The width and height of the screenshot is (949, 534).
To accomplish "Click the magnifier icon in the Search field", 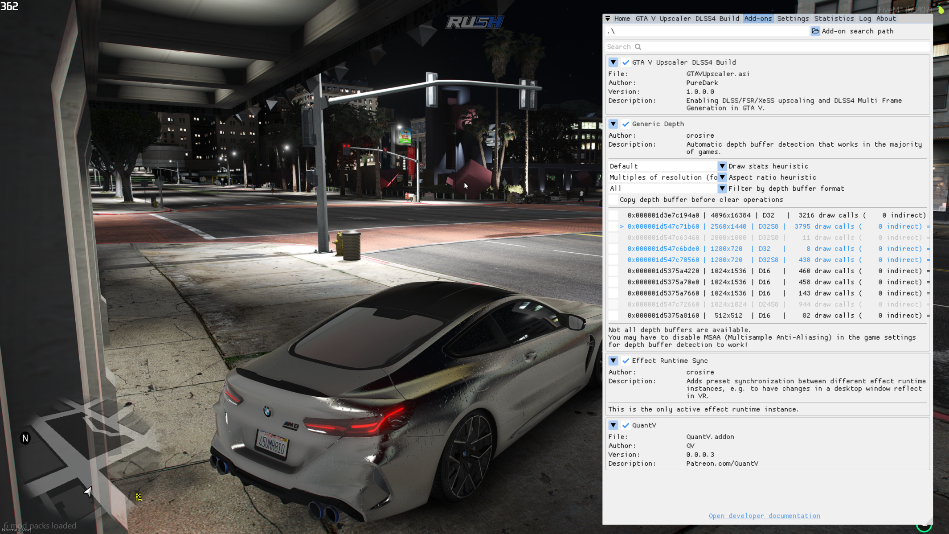I will click(x=638, y=47).
